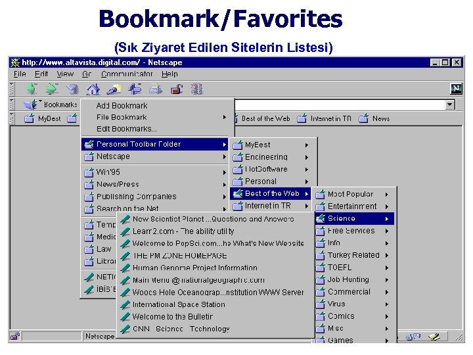Open Human Genome Project Information bookmark
473x355 pixels.
point(215,268)
